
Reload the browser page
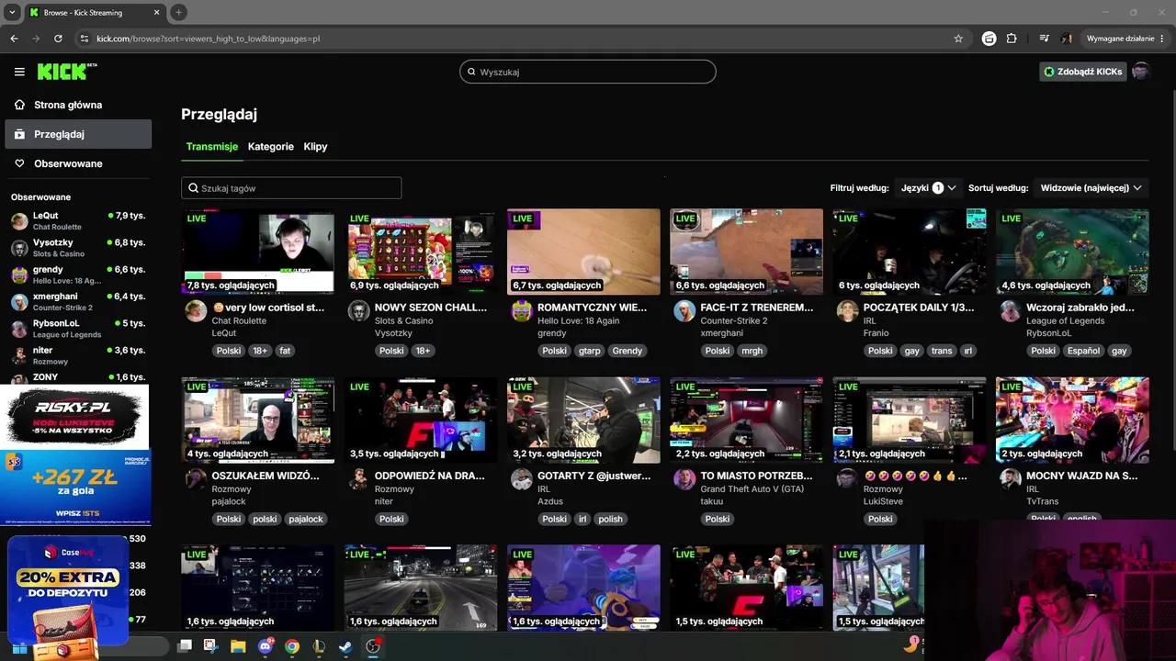click(x=58, y=39)
